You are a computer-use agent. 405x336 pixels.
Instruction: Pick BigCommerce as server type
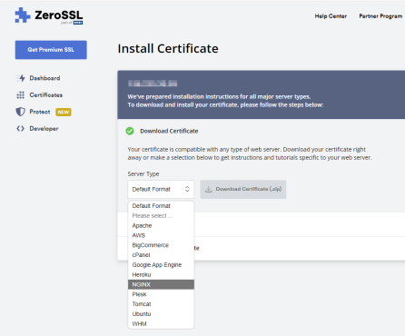[x=161, y=245]
